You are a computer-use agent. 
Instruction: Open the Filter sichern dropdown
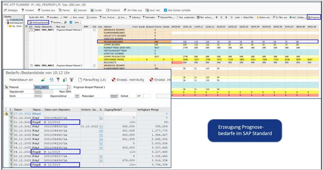click(x=205, y=17)
